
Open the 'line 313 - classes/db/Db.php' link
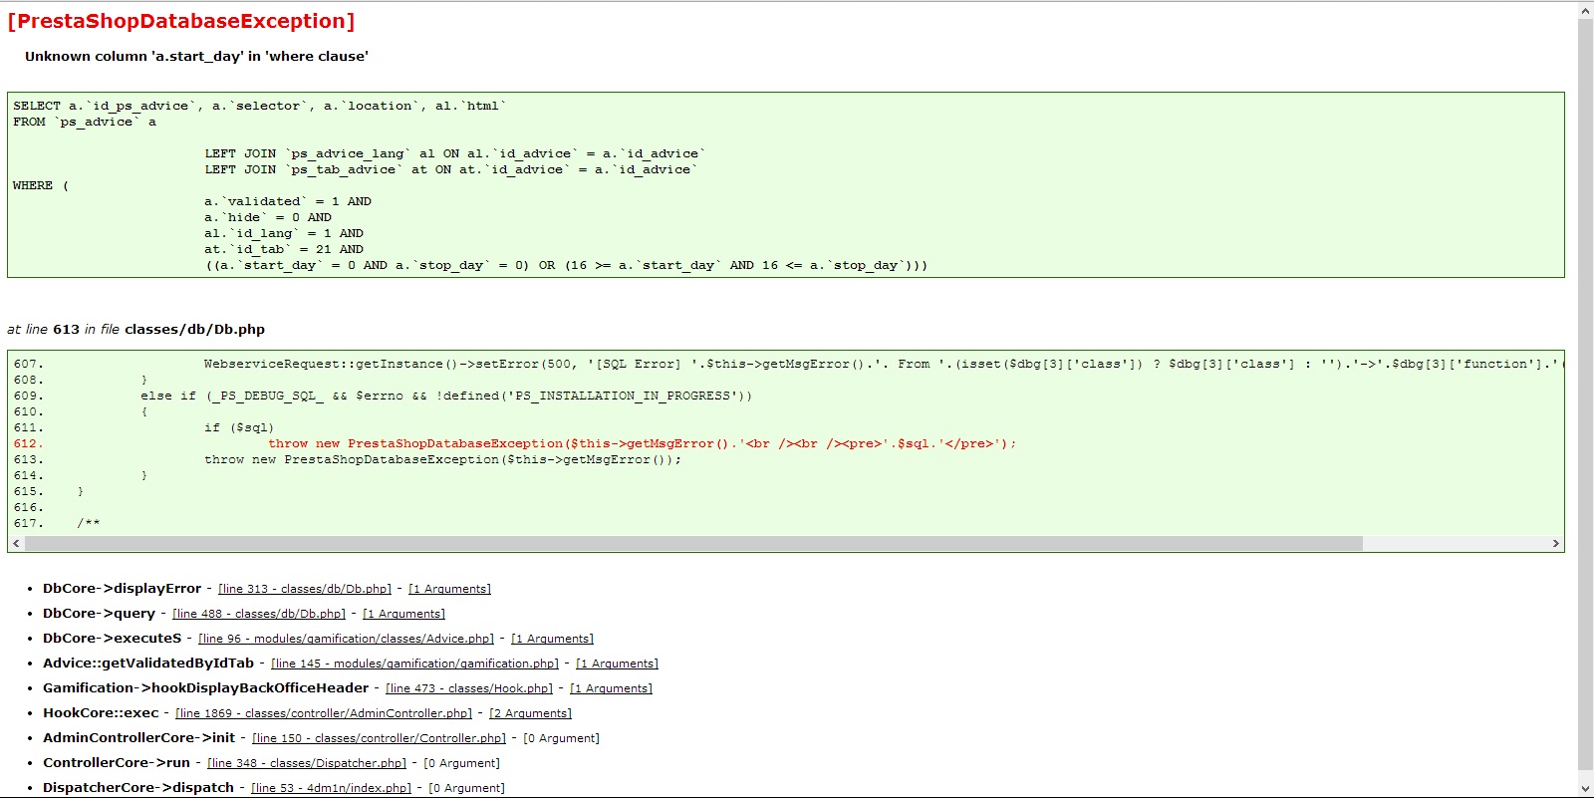click(305, 589)
